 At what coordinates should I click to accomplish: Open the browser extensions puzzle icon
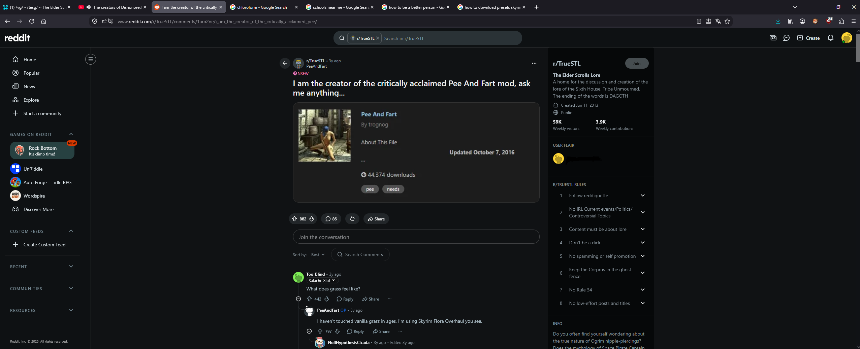[841, 21]
